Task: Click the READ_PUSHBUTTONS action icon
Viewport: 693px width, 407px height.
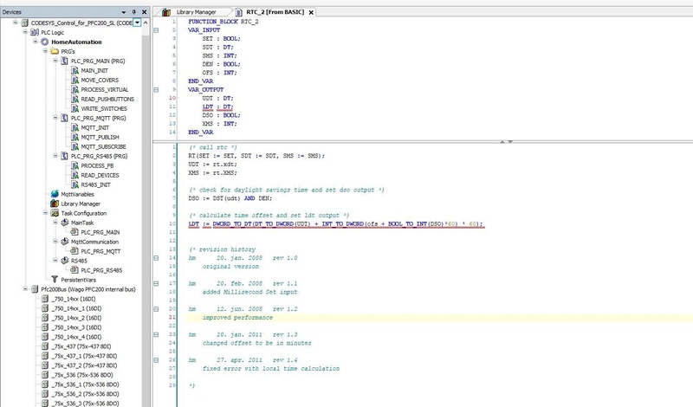Action: point(74,99)
